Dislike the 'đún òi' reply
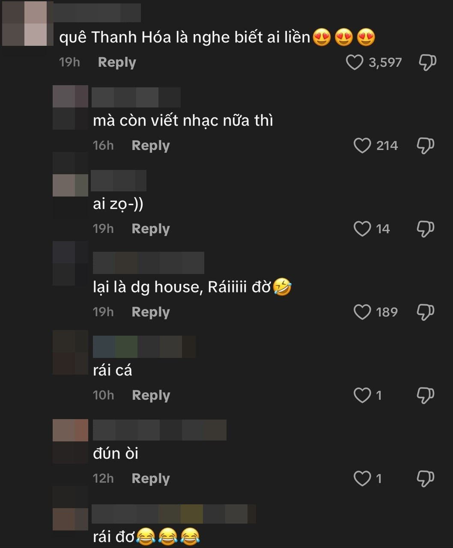453x548 pixels. point(426,478)
